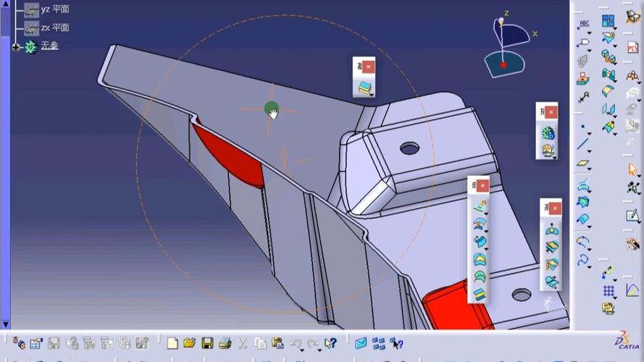Screen dimensions: 644x362
Task: Click the New document icon
Action: coord(172,343)
